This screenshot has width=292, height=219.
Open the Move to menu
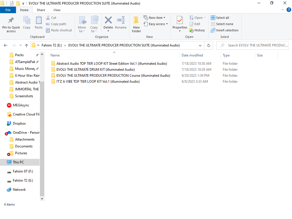(82, 24)
